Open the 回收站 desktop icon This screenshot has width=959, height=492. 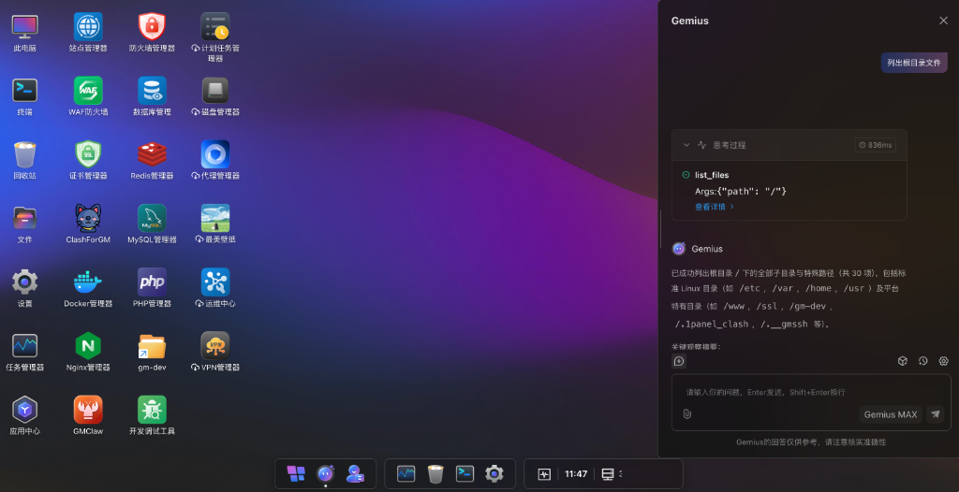point(24,154)
